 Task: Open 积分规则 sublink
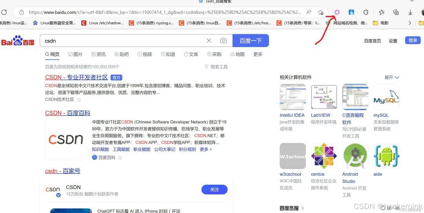[187, 149]
